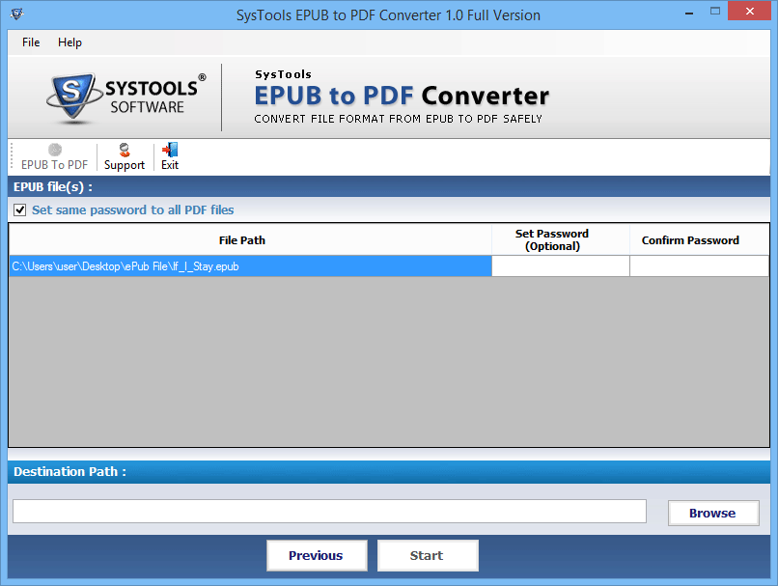Viewport: 778px width, 586px height.
Task: Minimize the converter window
Action: [x=689, y=12]
